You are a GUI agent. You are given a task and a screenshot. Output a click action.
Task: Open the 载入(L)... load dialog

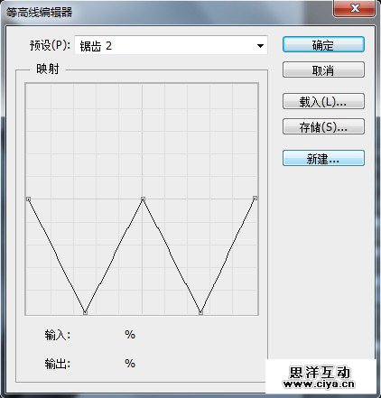pyautogui.click(x=323, y=101)
